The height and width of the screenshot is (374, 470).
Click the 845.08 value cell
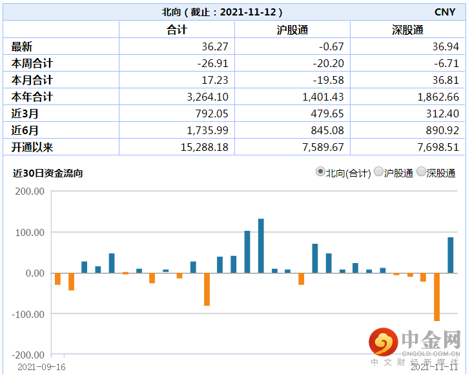(327, 130)
